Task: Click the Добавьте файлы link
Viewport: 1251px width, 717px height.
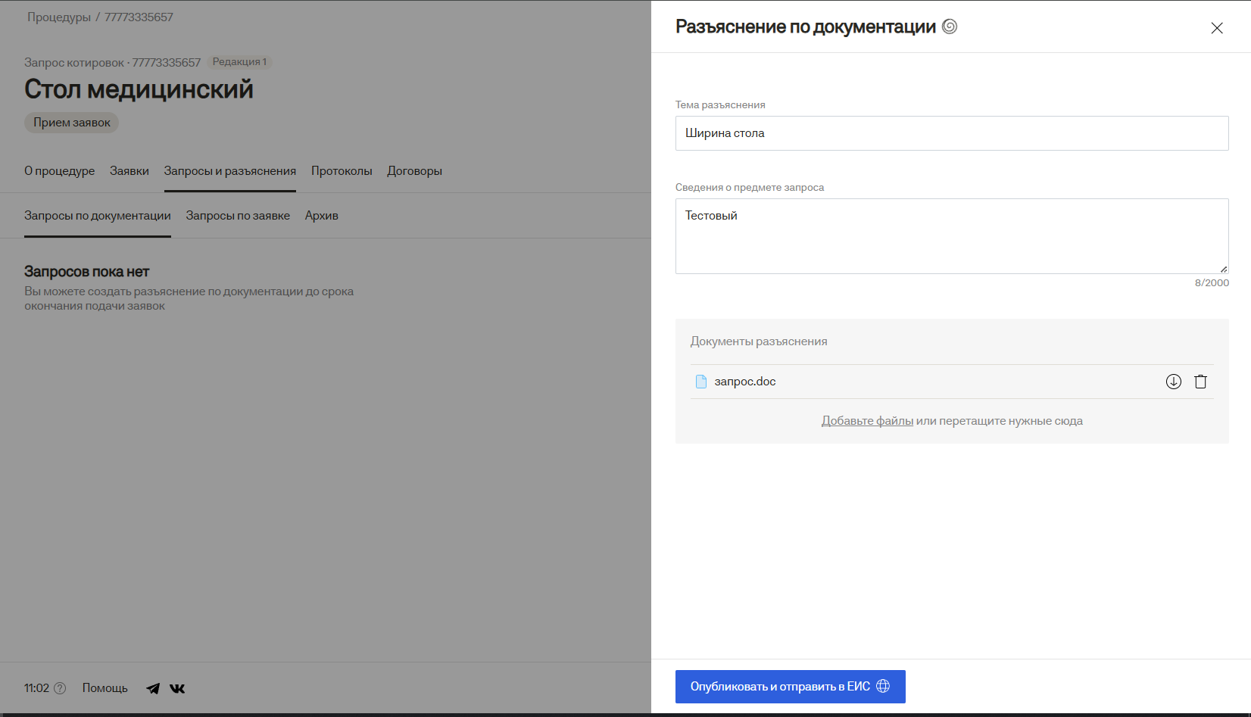Action: (867, 421)
